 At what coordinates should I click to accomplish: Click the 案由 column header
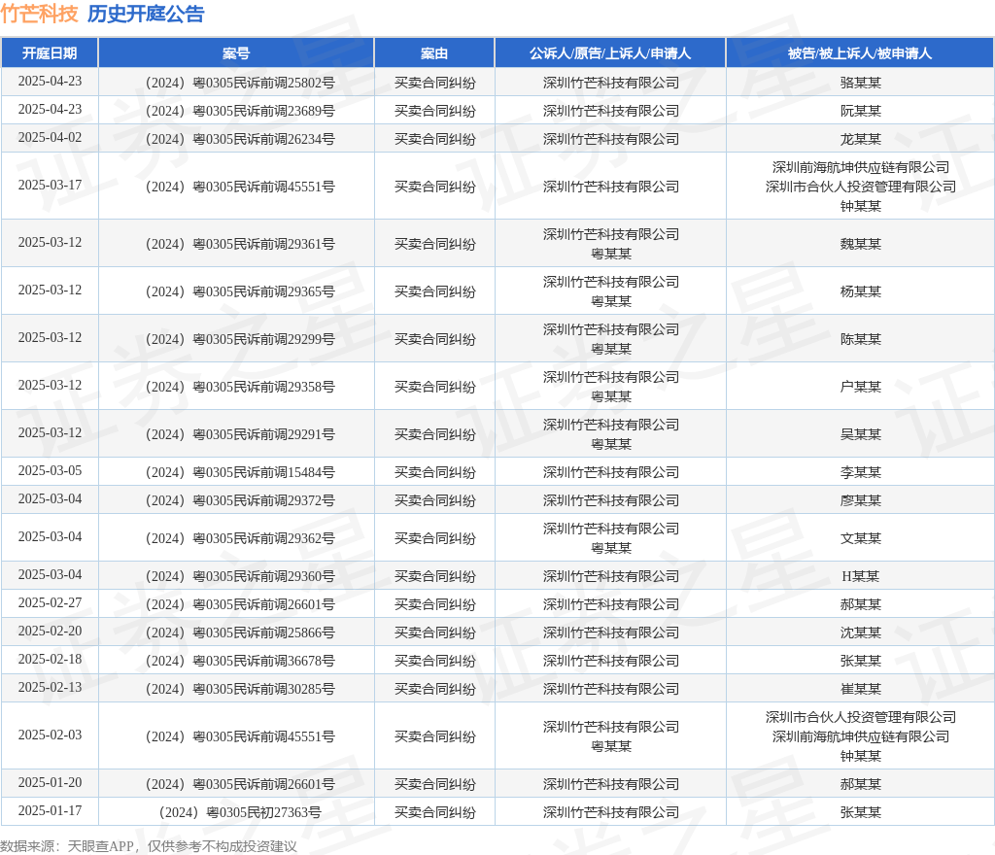click(434, 53)
